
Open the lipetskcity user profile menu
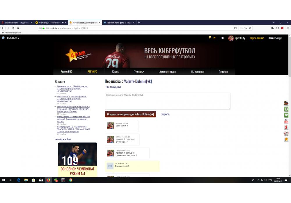tap(237, 38)
